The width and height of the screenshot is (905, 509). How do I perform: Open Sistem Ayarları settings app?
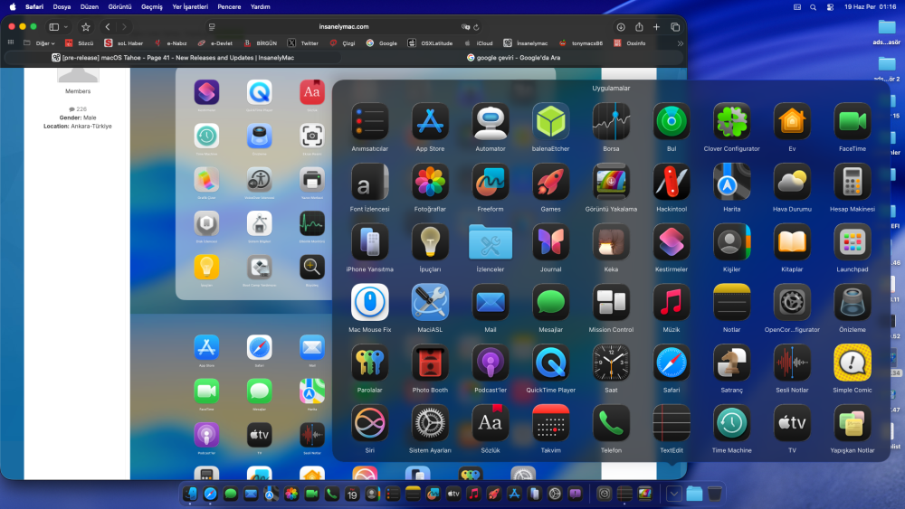click(430, 423)
